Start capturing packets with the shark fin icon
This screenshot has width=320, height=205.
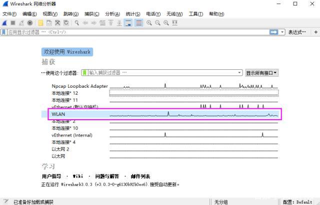coord(4,22)
